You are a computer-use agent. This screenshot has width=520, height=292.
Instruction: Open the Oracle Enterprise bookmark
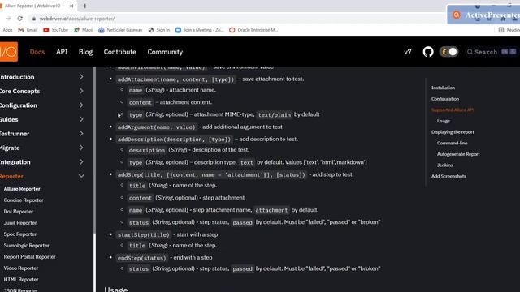click(253, 30)
